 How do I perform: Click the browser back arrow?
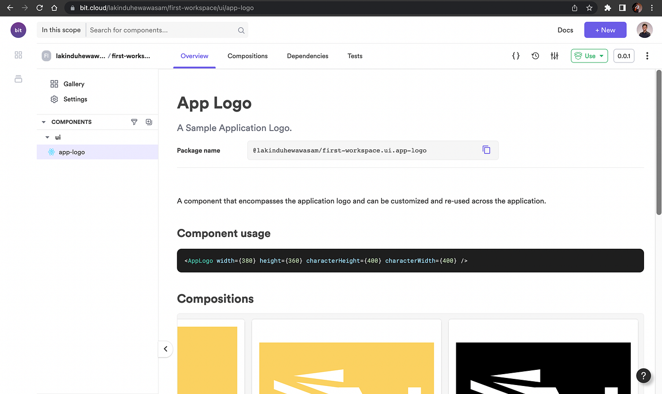coord(10,8)
